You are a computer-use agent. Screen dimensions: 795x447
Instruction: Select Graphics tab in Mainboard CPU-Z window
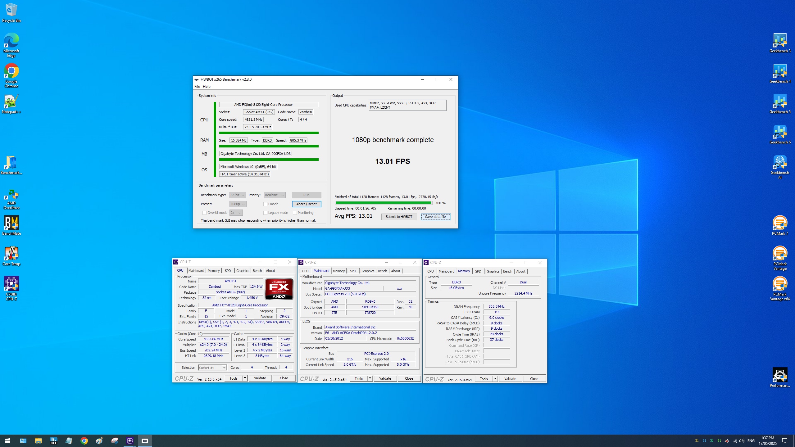click(x=368, y=271)
